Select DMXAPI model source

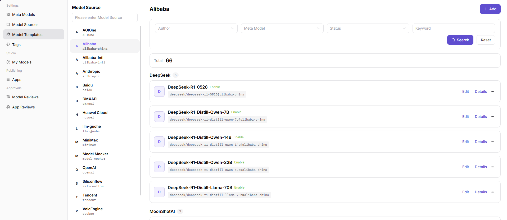click(105, 101)
